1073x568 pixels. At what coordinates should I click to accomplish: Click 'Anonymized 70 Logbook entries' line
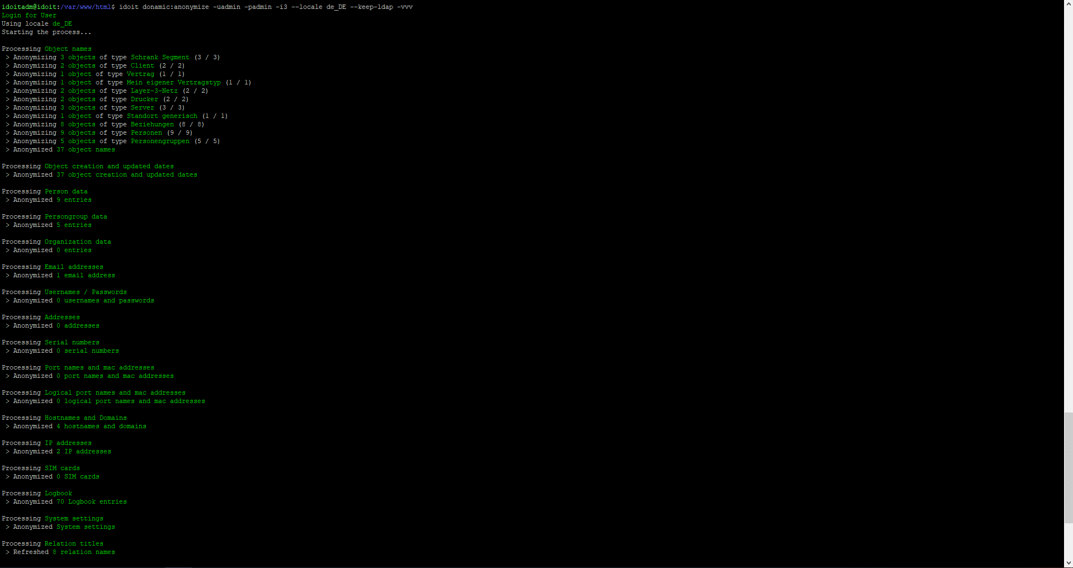[70, 501]
